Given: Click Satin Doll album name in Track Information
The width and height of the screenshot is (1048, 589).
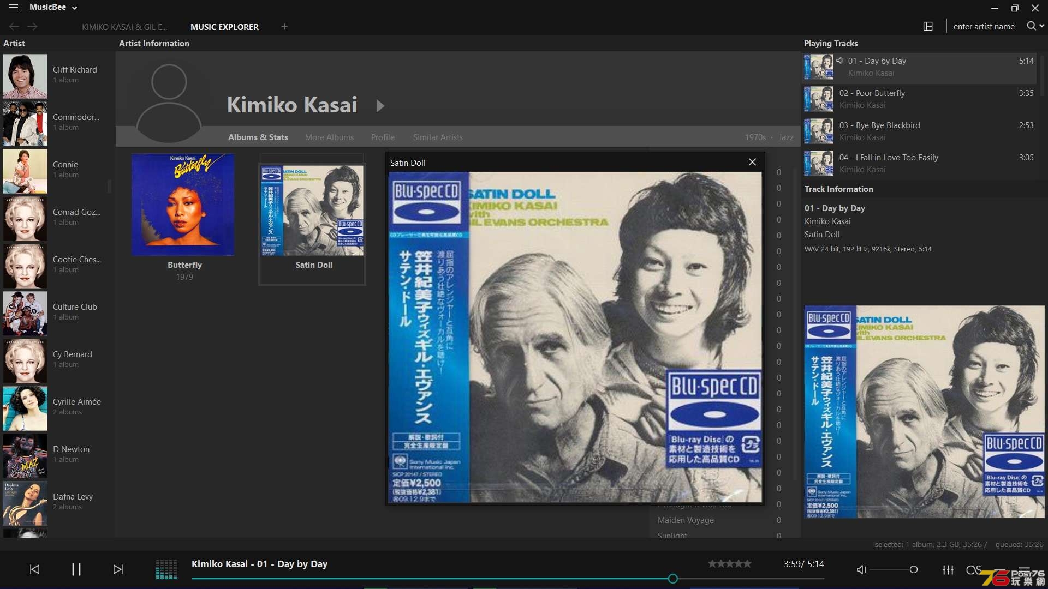Looking at the screenshot, I should pyautogui.click(x=822, y=235).
